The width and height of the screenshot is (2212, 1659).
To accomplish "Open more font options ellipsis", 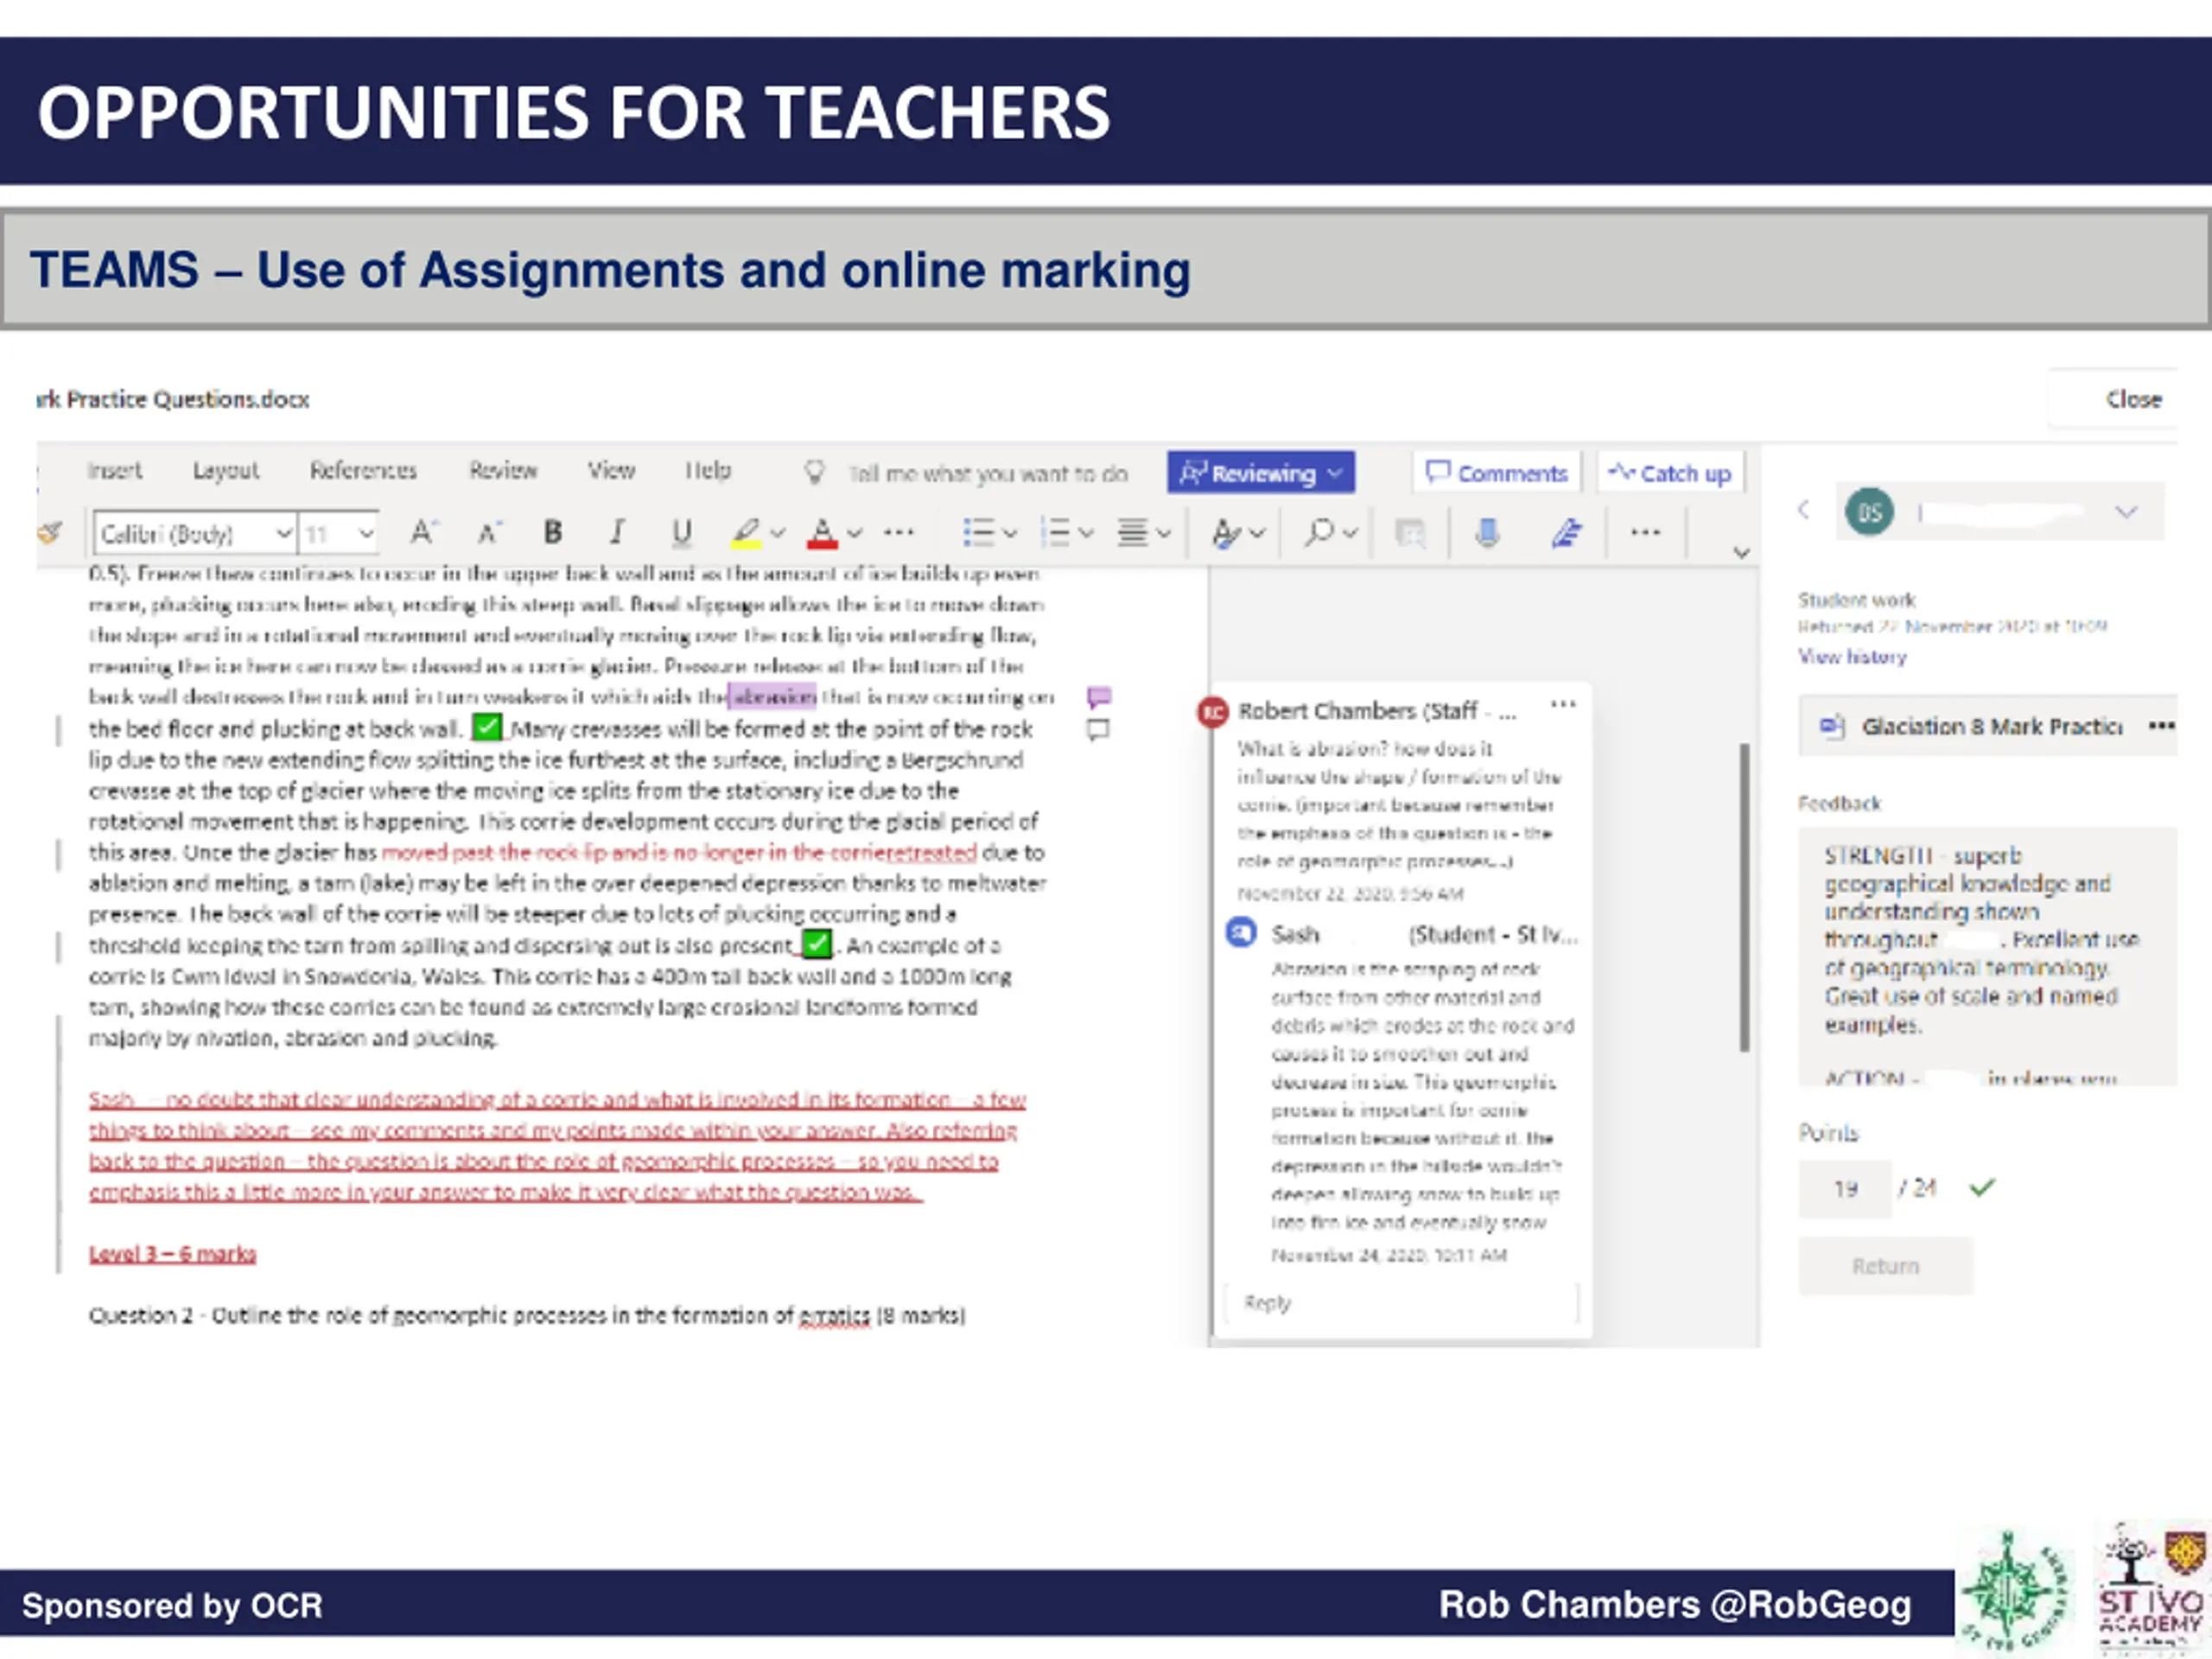I will pos(898,532).
